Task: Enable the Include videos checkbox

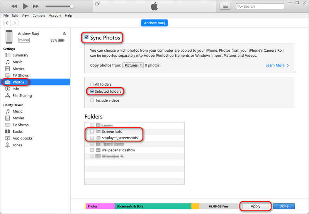Action: click(x=92, y=100)
